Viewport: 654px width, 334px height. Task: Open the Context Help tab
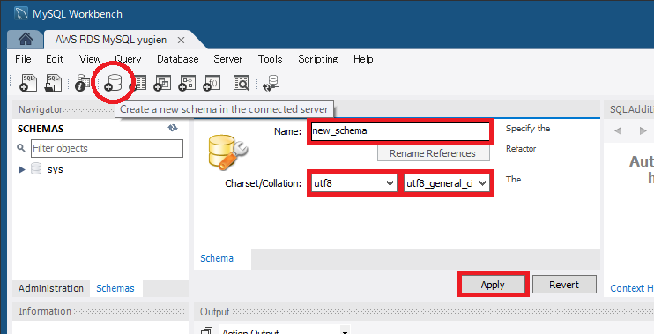tap(632, 288)
